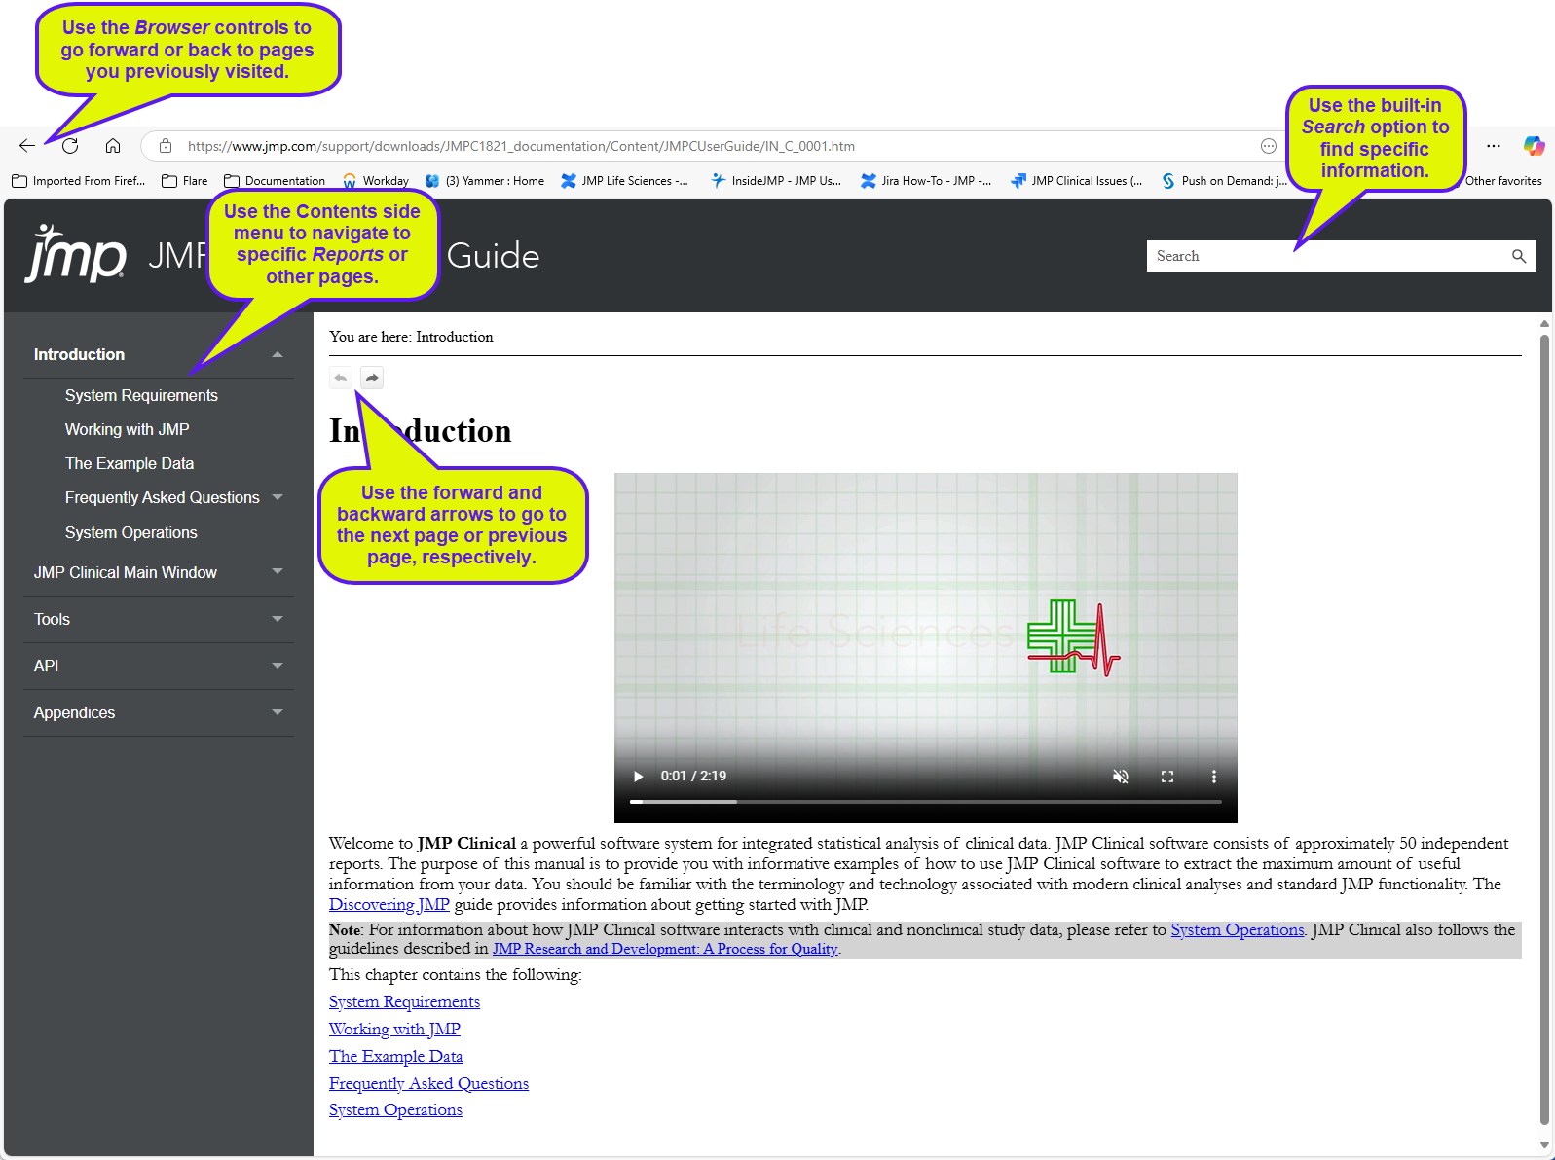Image resolution: width=1555 pixels, height=1160 pixels.
Task: Open the Documentation bookmarks folder
Action: pos(275,181)
